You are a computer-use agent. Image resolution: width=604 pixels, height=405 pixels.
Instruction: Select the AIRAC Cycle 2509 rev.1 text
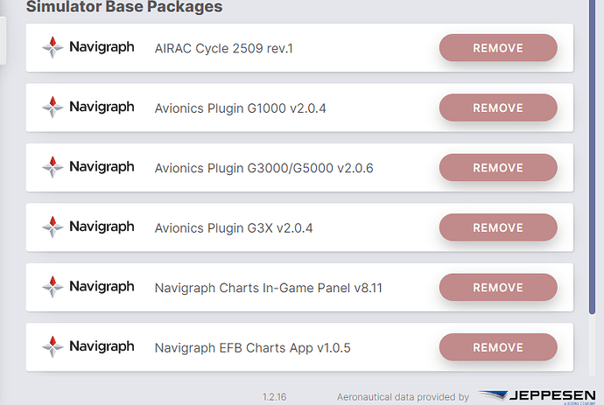224,48
